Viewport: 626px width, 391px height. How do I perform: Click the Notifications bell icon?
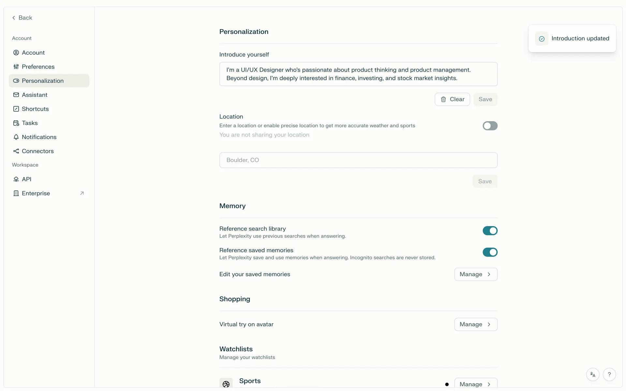(16, 137)
